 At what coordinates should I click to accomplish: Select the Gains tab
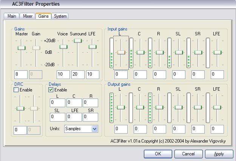coord(43,16)
